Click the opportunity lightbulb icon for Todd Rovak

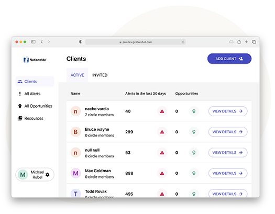click(194, 194)
